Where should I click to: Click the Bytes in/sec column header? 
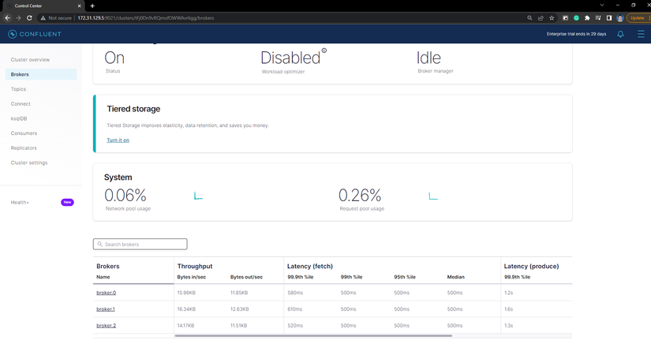(x=192, y=277)
